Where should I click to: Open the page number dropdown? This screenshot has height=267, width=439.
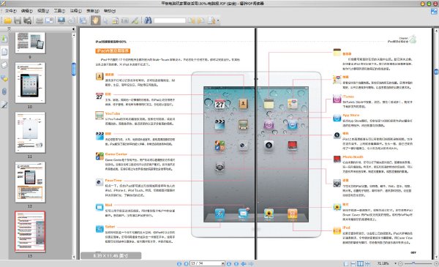point(223,263)
